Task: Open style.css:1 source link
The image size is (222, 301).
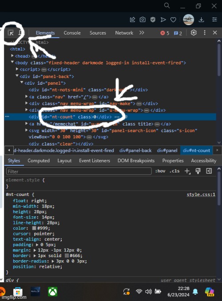Action: tap(201, 195)
